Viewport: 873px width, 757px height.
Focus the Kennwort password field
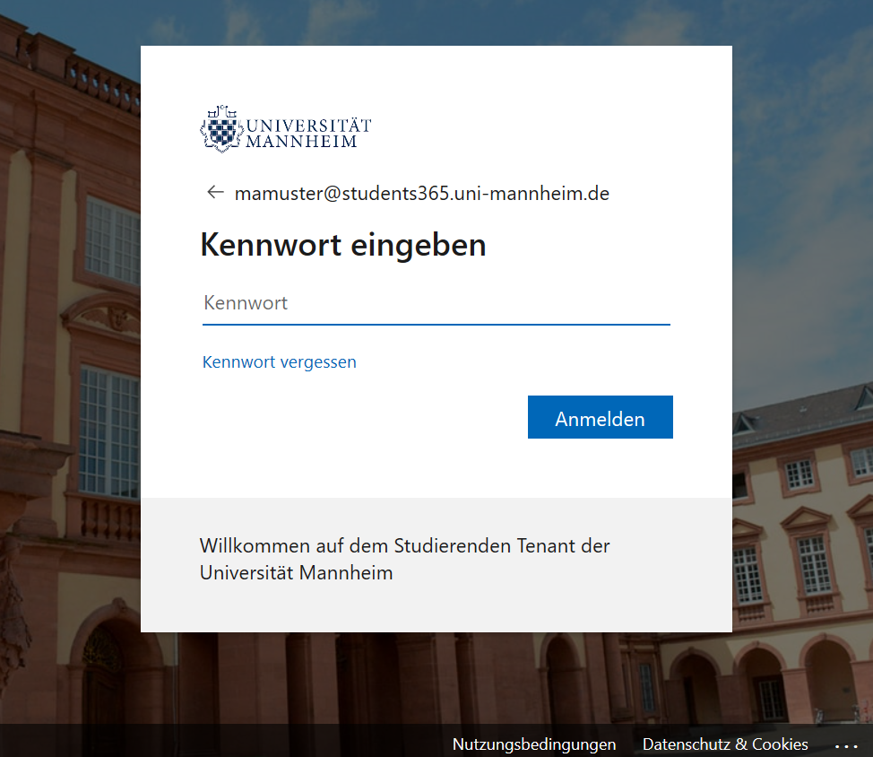click(436, 303)
